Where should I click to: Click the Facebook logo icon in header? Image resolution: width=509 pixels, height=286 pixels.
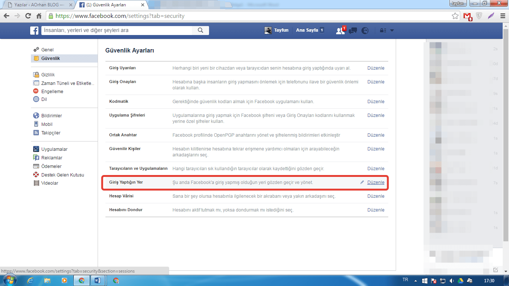[34, 31]
